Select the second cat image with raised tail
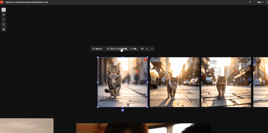Screen dimensions: 268x133 tap(175, 82)
